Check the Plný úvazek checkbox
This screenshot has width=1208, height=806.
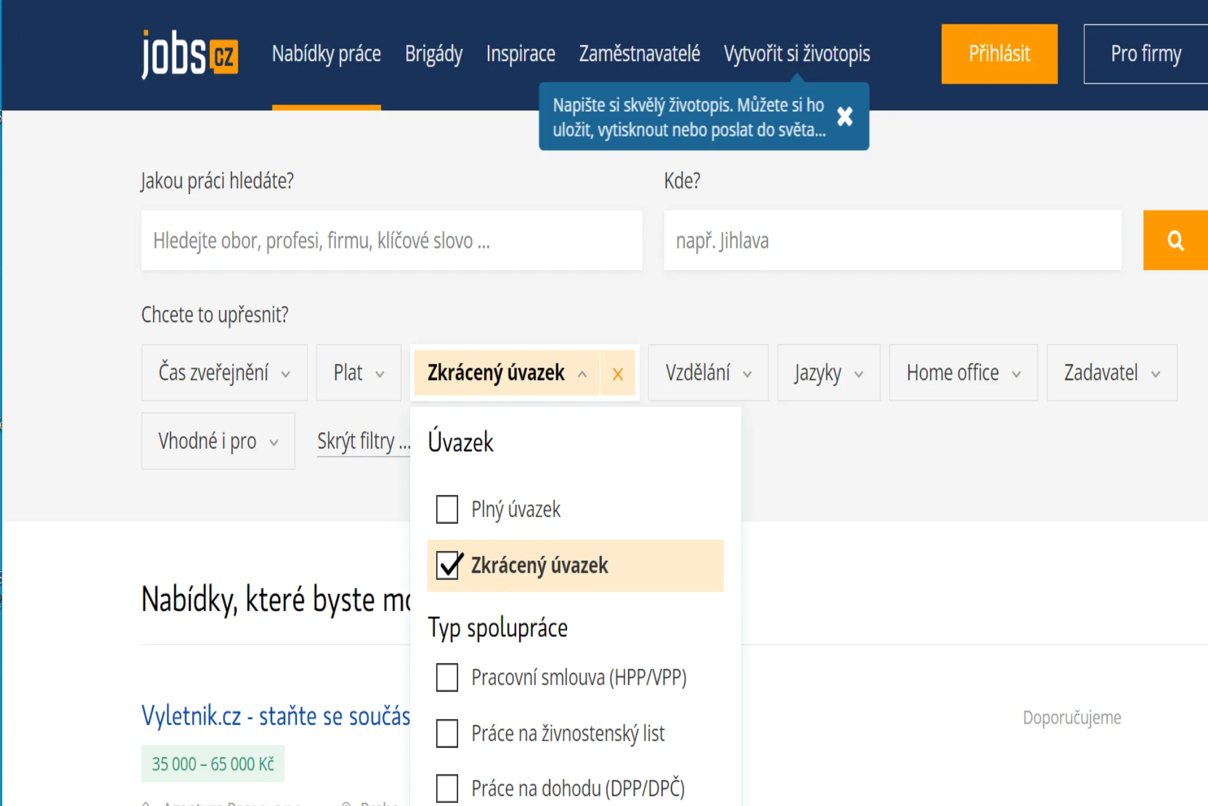tap(447, 509)
